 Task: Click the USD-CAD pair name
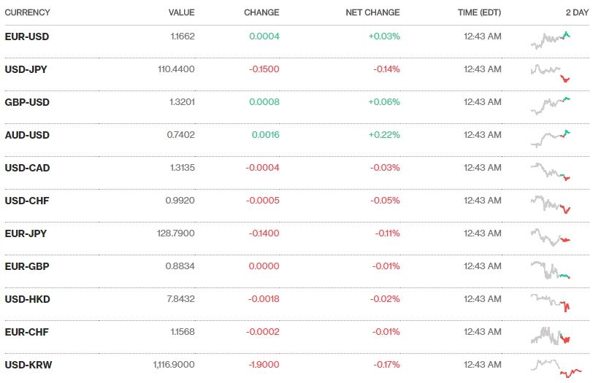pos(27,168)
